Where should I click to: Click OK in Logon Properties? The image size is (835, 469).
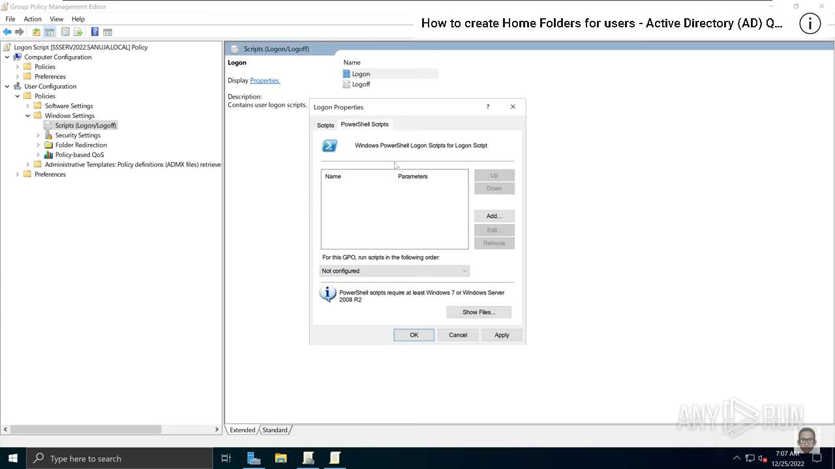[414, 335]
